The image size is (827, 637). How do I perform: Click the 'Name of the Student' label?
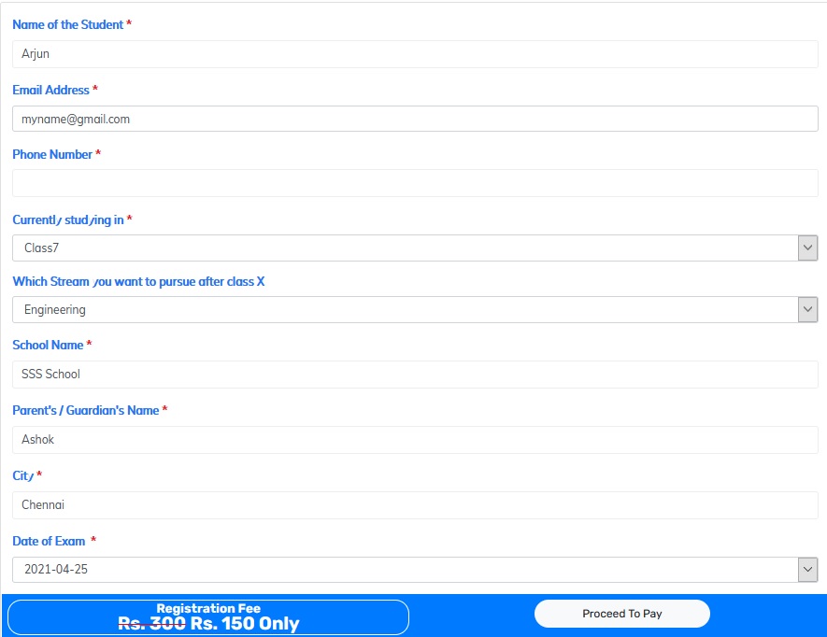67,25
